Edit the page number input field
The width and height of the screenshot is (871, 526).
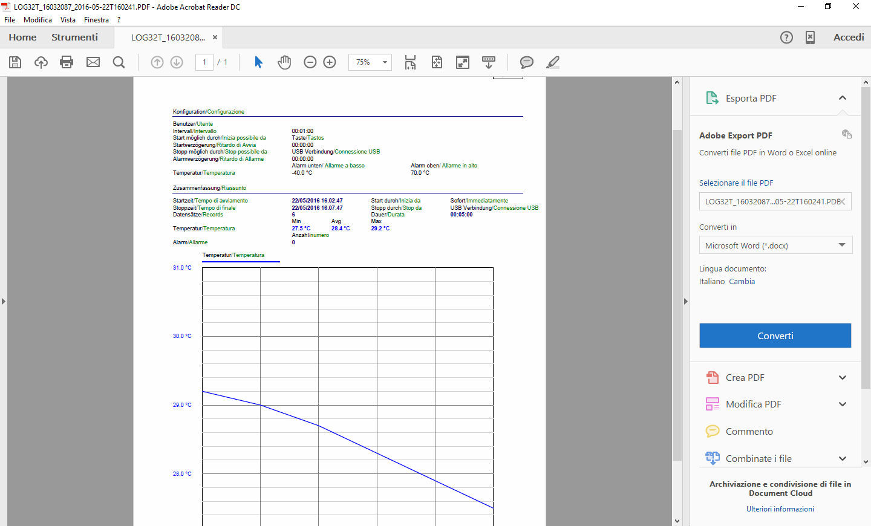(x=204, y=62)
